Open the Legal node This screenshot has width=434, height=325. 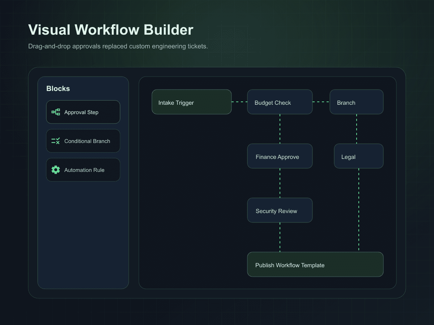click(x=359, y=156)
